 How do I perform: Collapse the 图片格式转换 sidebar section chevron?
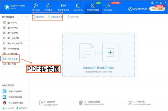pos(27,17)
